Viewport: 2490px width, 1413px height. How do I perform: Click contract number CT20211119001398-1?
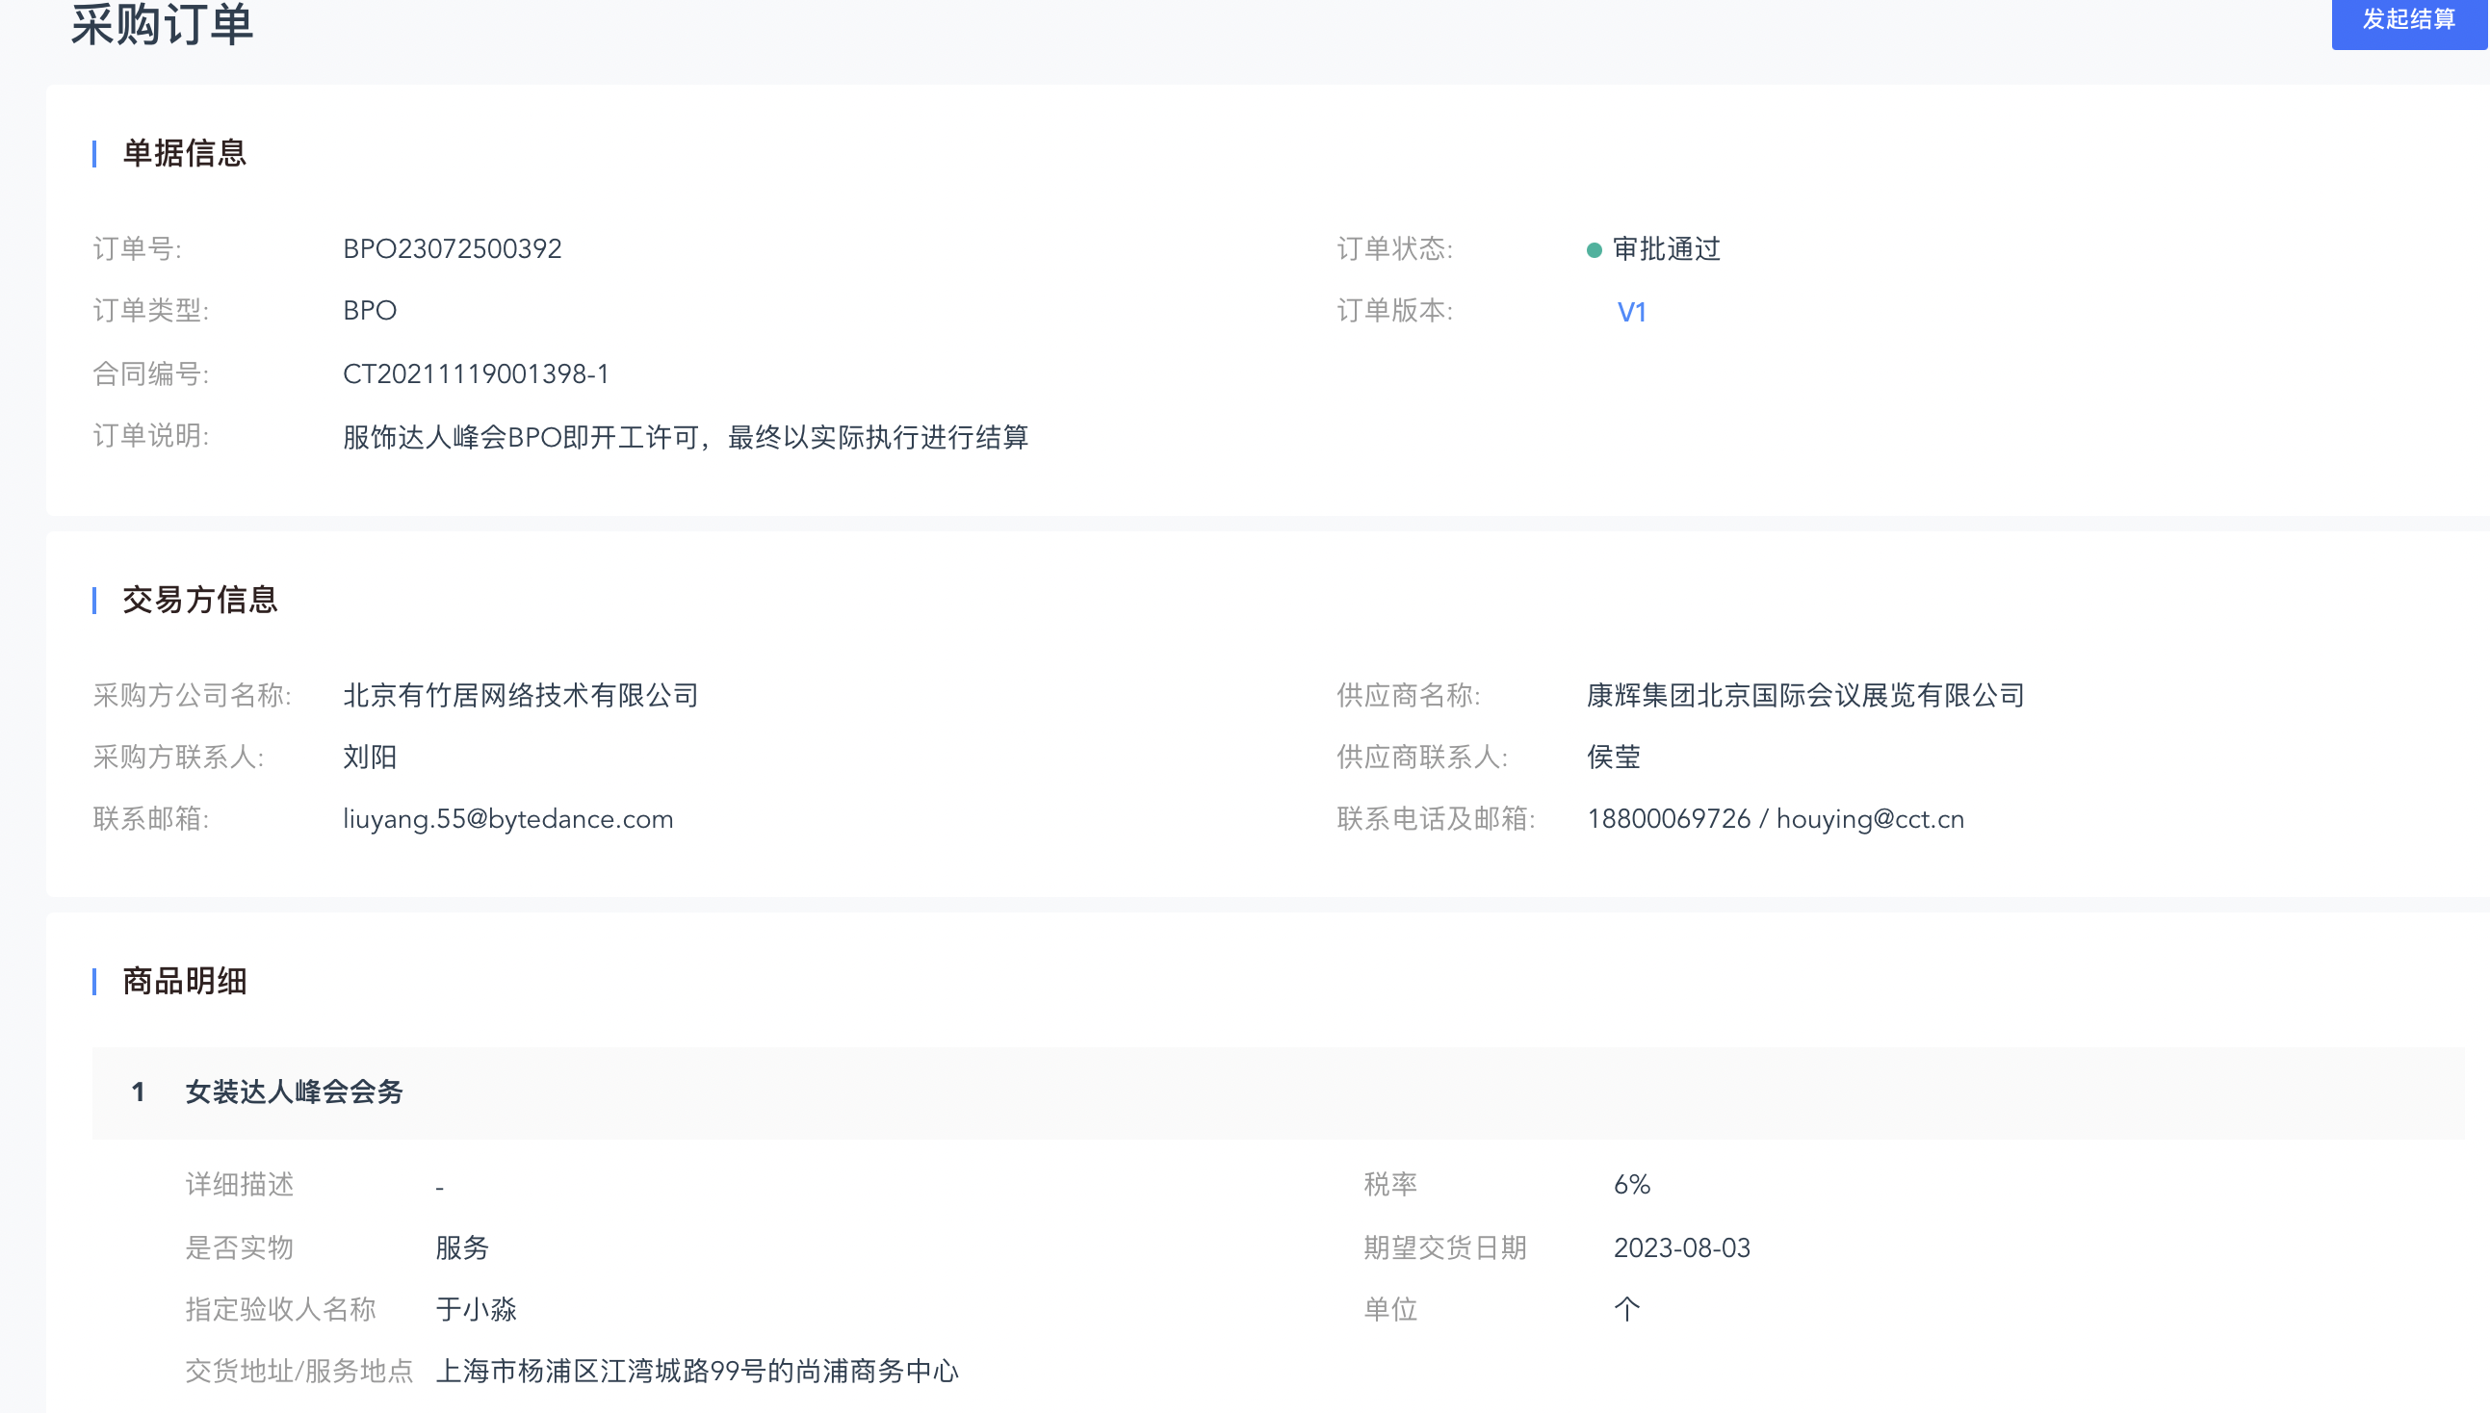point(476,374)
